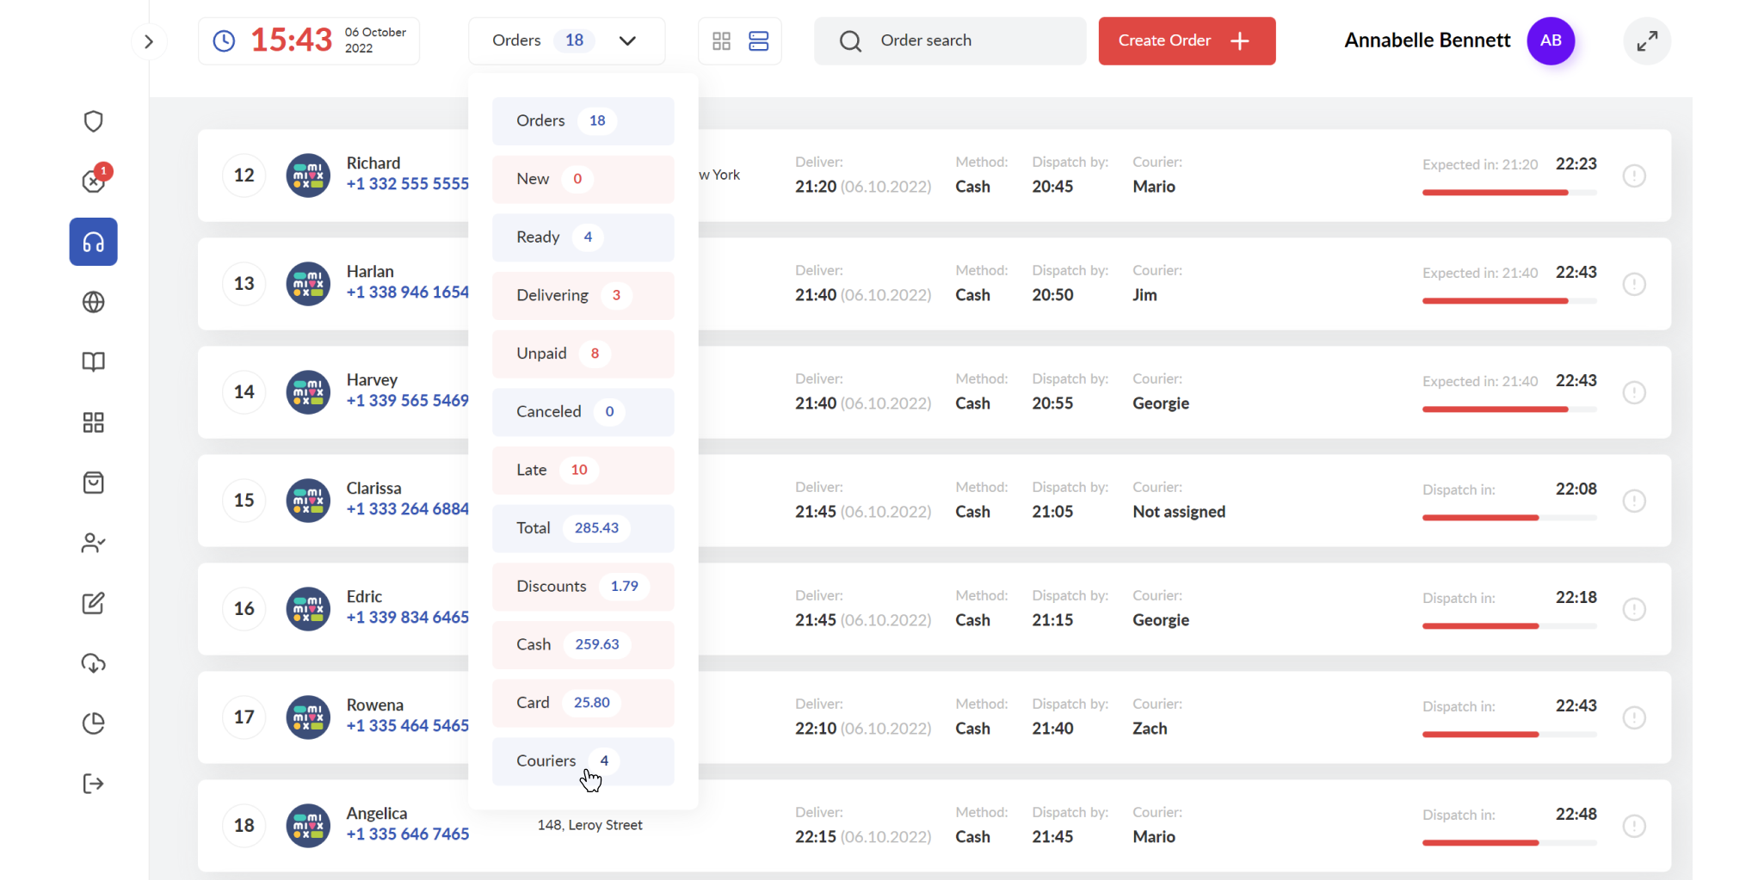
Task: Open info icon for order 12
Action: click(1633, 175)
